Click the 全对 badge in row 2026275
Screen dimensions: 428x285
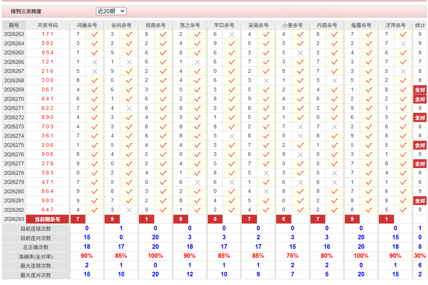point(420,145)
